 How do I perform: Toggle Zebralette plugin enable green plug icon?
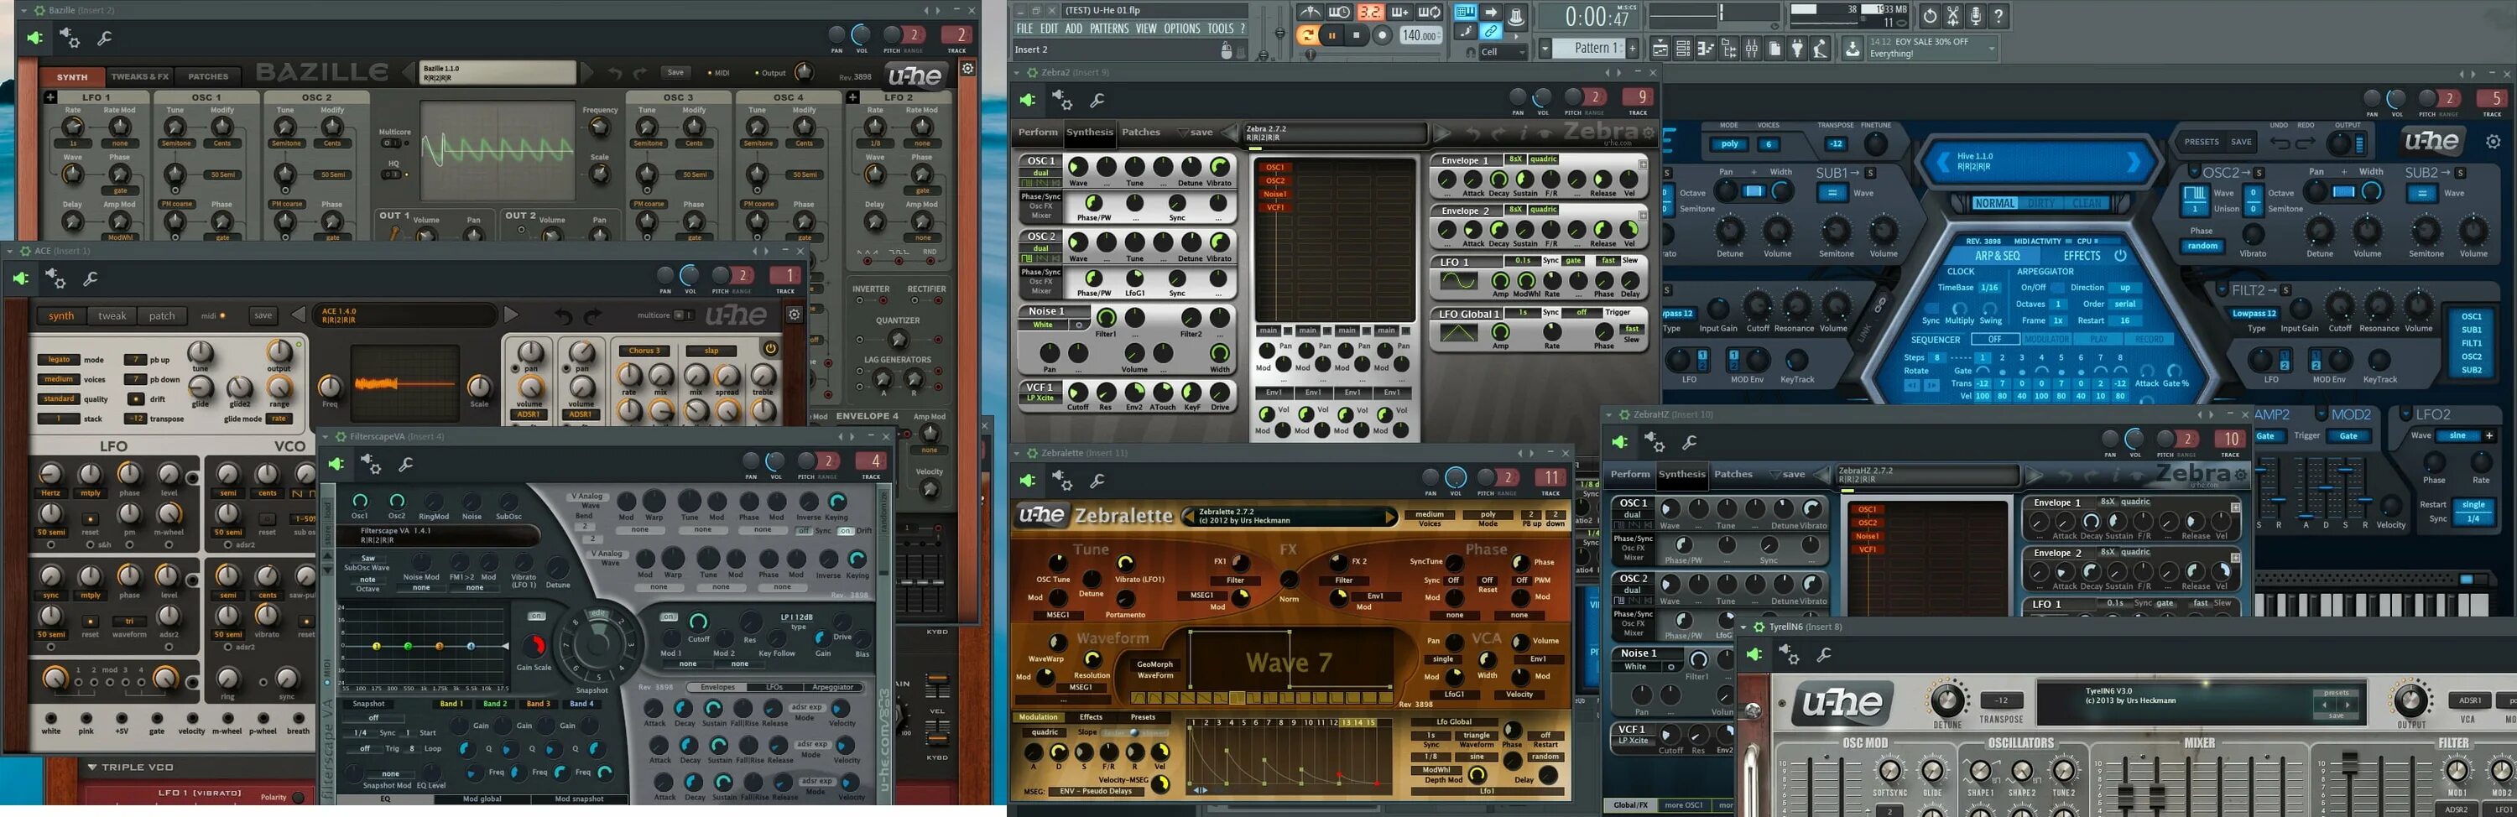(x=1027, y=479)
